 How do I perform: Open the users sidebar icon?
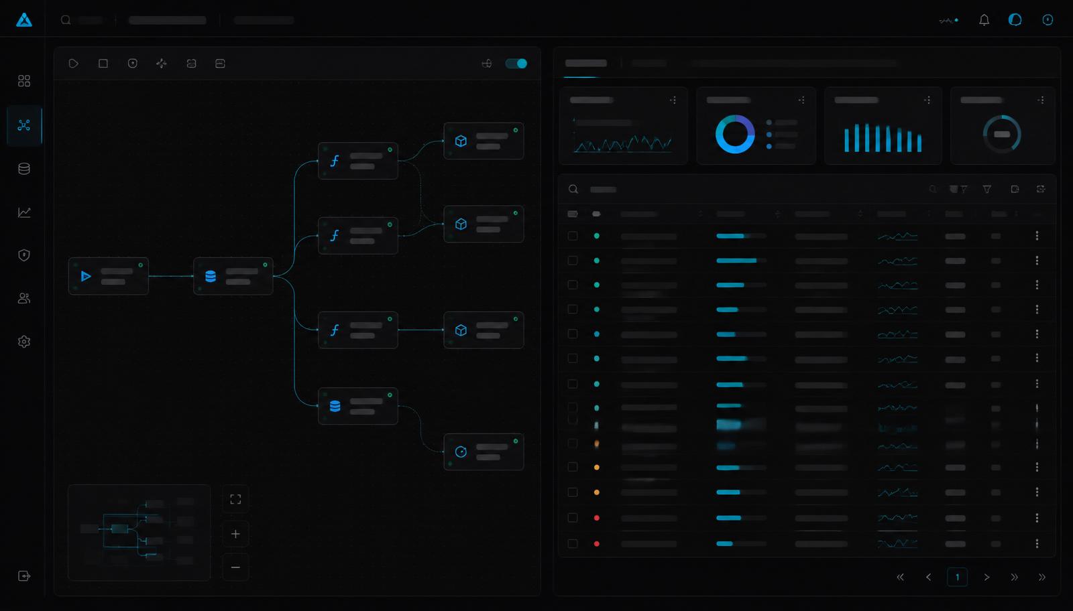tap(24, 299)
